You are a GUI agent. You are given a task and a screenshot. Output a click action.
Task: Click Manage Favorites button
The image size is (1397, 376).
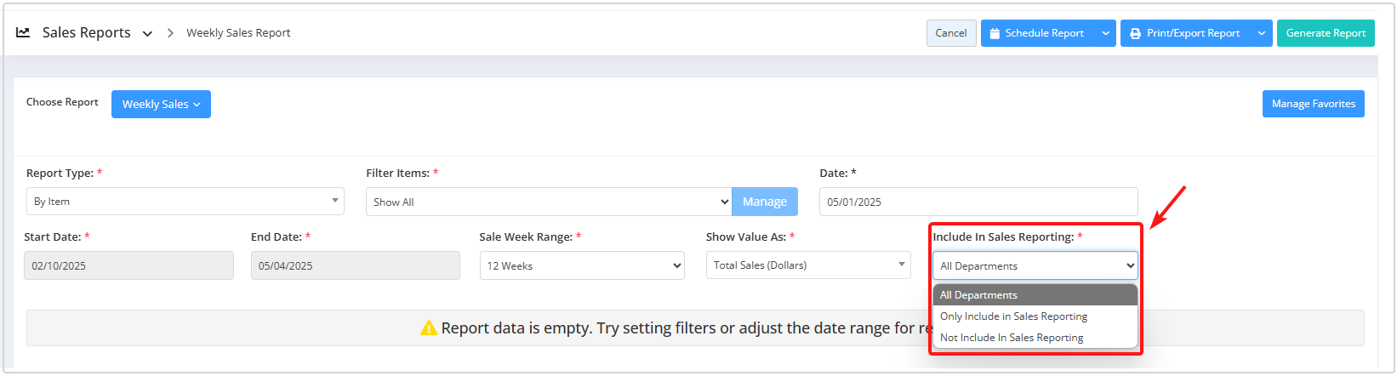(x=1313, y=104)
